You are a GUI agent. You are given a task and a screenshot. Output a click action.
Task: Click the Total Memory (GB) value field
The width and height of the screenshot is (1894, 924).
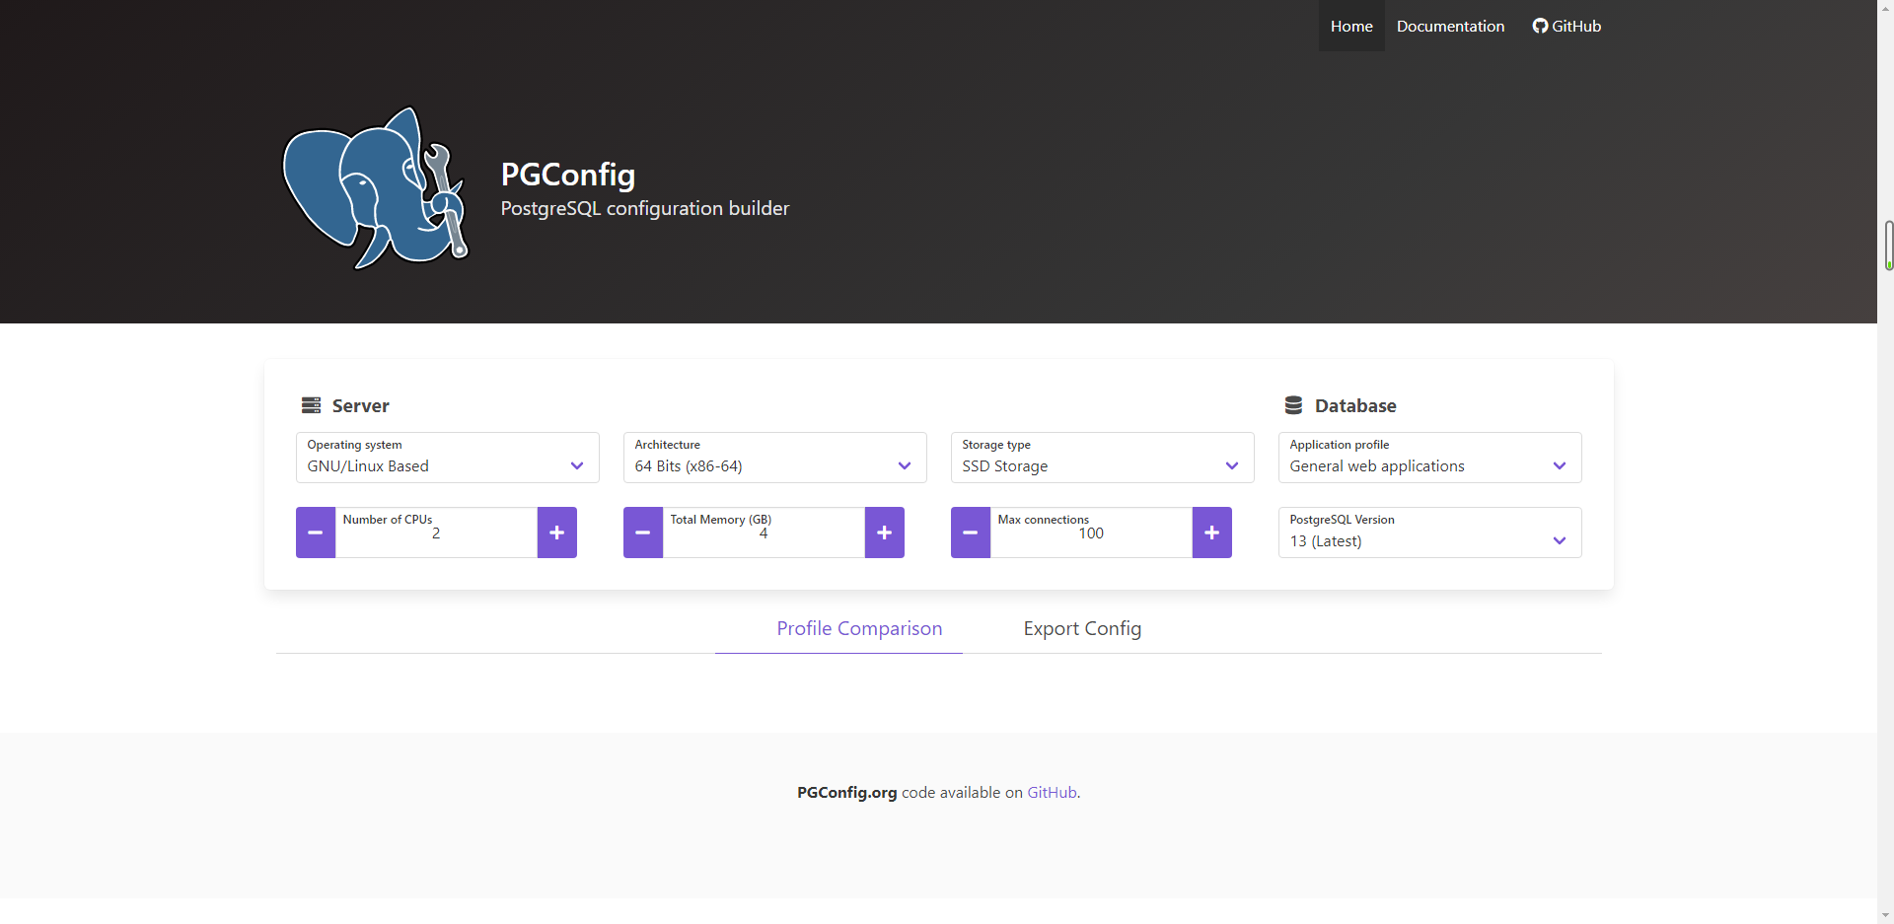point(764,533)
